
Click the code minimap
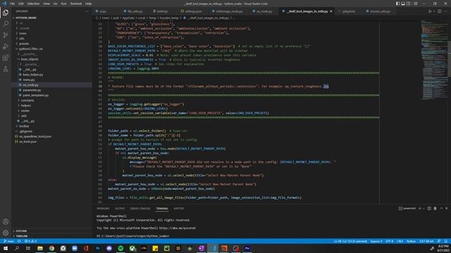tap(434, 60)
